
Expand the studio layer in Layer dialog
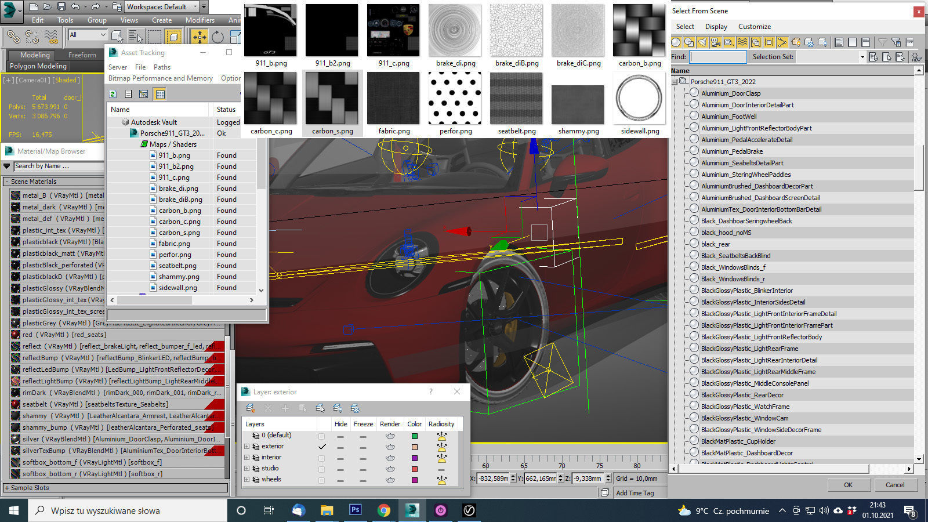246,469
